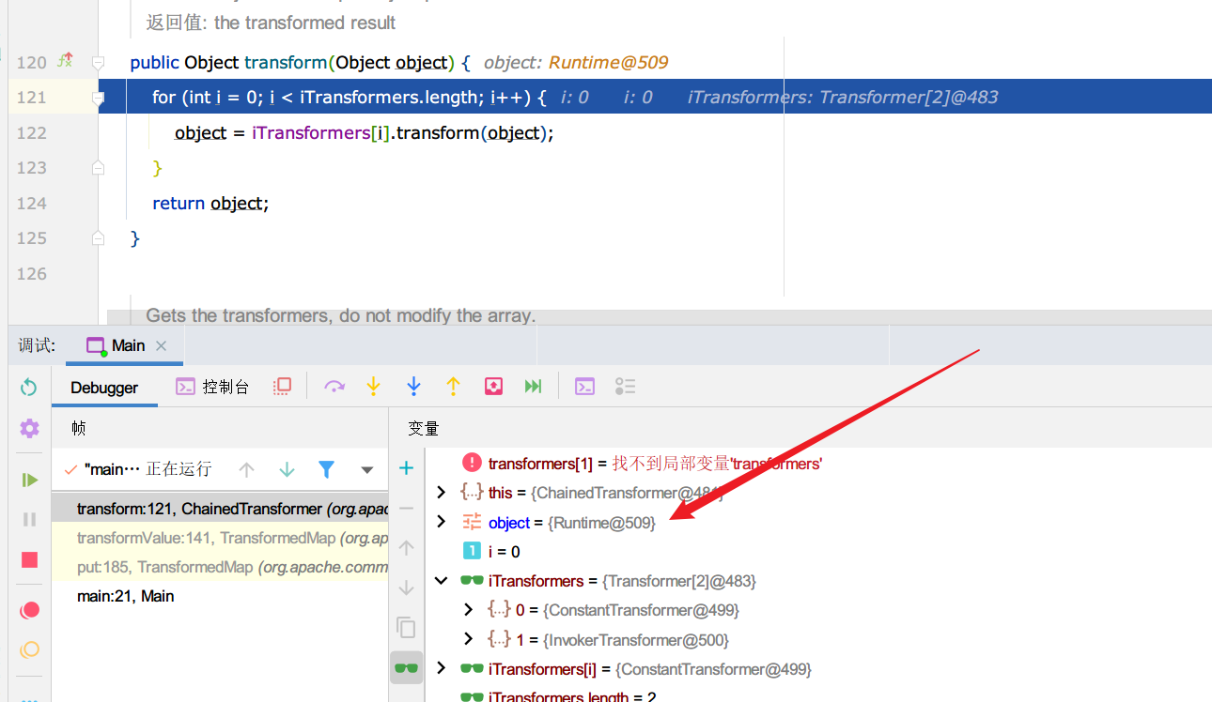Click Restore Layout icon beside 控制台

tap(282, 387)
